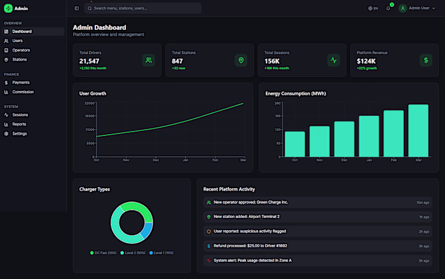Click the red pulse icon beside System alert

[209, 261]
